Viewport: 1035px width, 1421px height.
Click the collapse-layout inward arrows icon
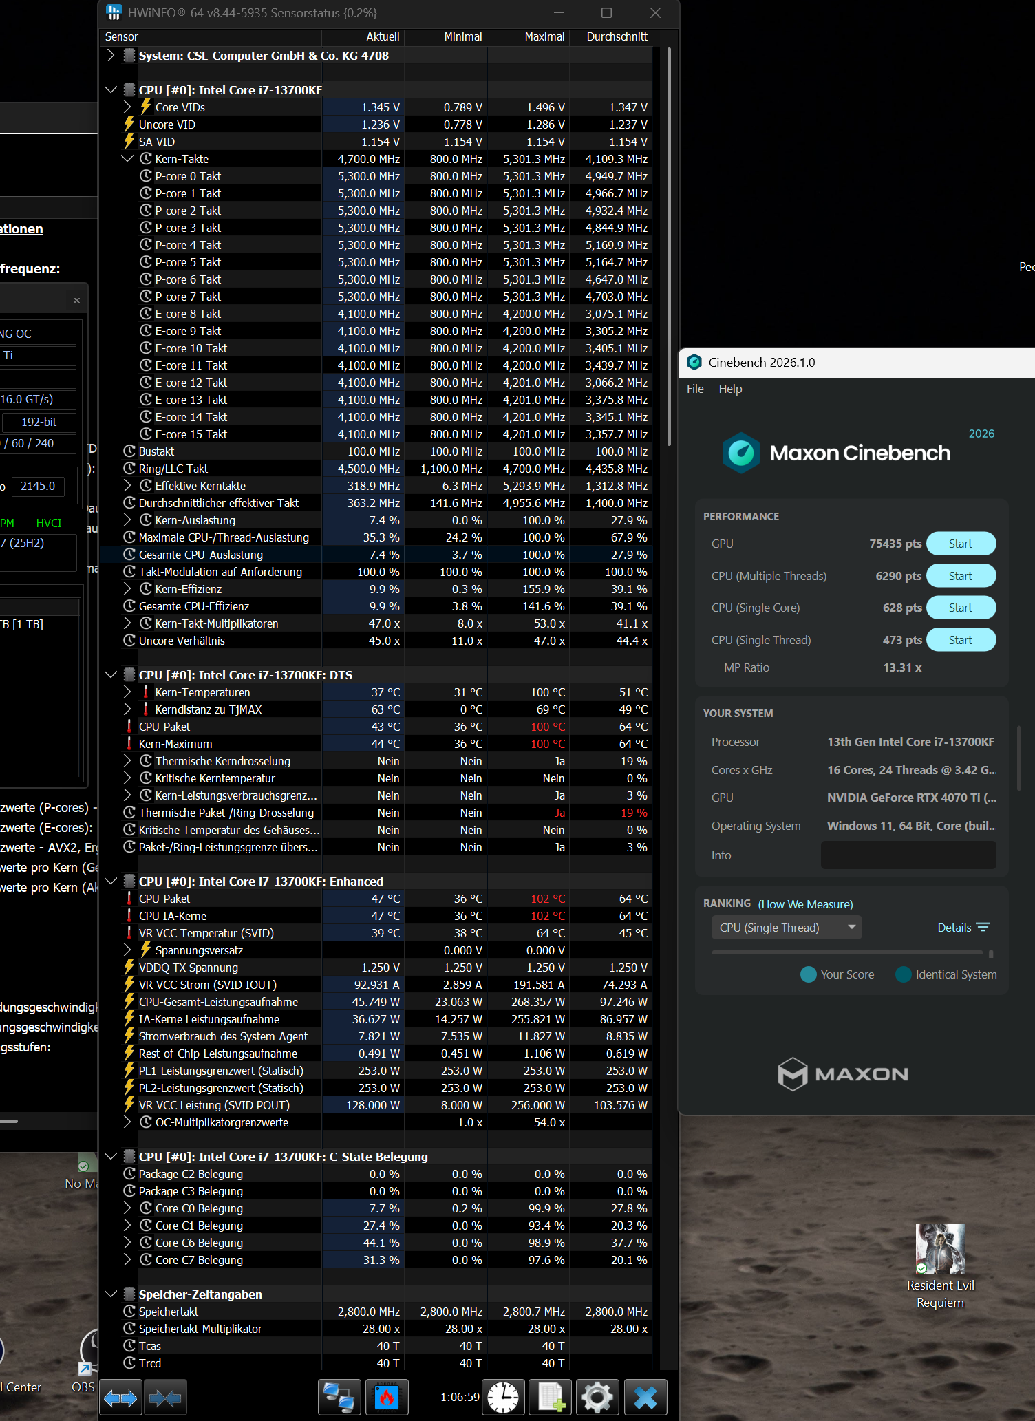tap(164, 1398)
